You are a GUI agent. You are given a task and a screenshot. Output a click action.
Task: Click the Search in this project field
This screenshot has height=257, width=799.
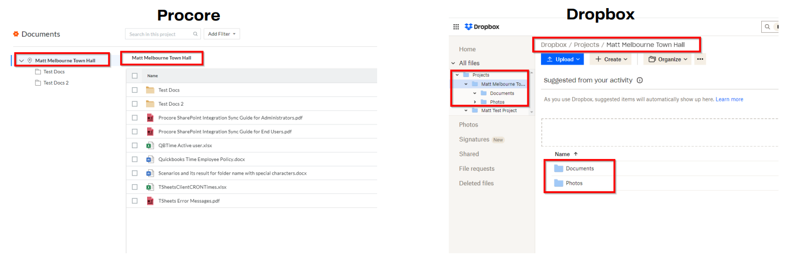[163, 34]
